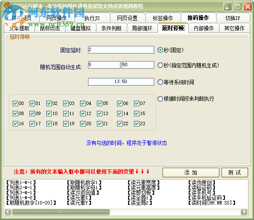Screen dimensions: 254x220
Task: Click the 【读验证码】 variable
Action: pos(202,188)
